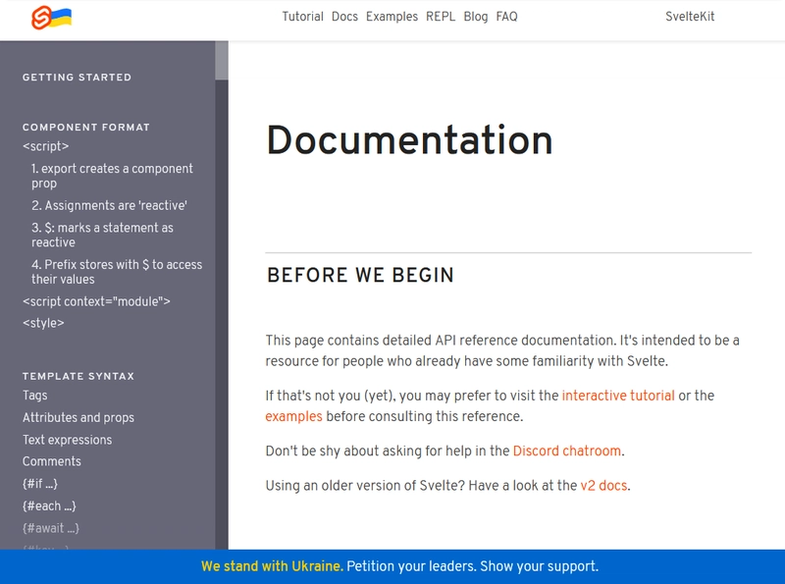Screen dimensions: 785x584
Task: Open <script context="module"> sidebar entry
Action: click(96, 301)
